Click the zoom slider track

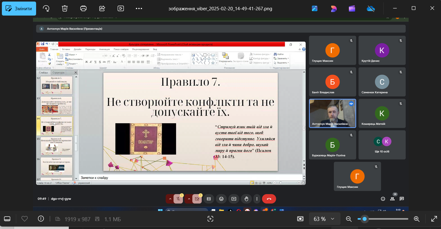click(389, 219)
